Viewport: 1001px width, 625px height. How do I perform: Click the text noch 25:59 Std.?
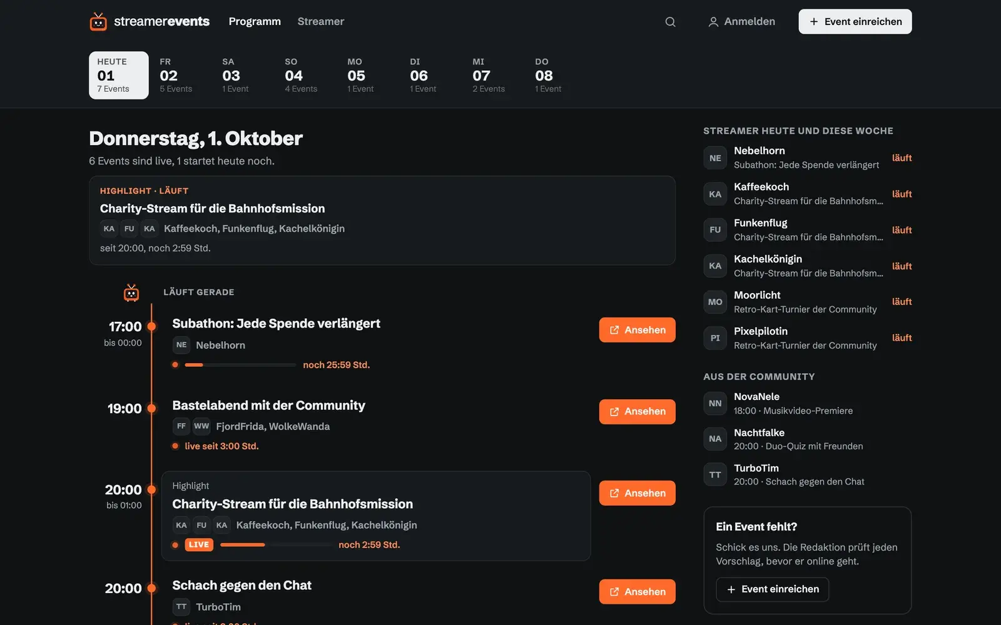tap(337, 365)
